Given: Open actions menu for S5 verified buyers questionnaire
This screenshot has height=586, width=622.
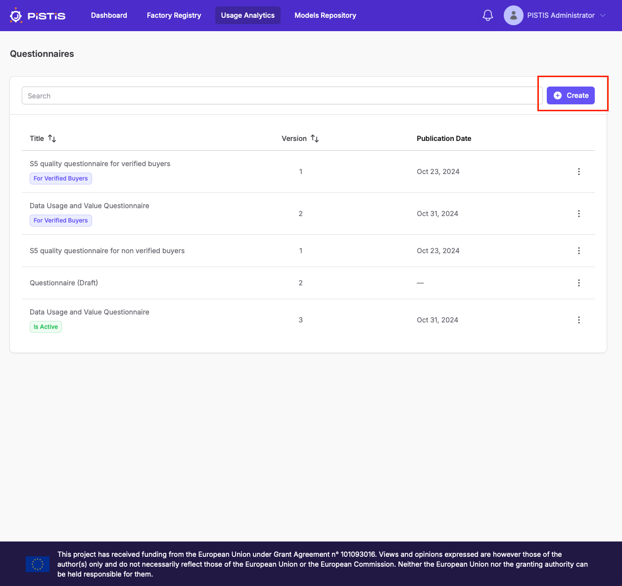Looking at the screenshot, I should 579,172.
